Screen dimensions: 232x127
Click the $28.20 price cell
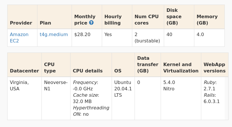point(82,35)
